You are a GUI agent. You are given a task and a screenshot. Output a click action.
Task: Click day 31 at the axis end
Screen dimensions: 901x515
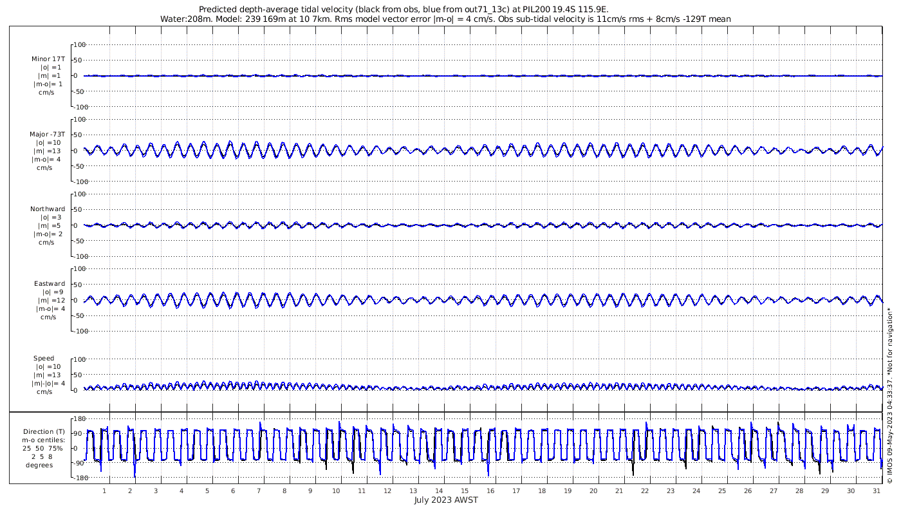point(877,491)
